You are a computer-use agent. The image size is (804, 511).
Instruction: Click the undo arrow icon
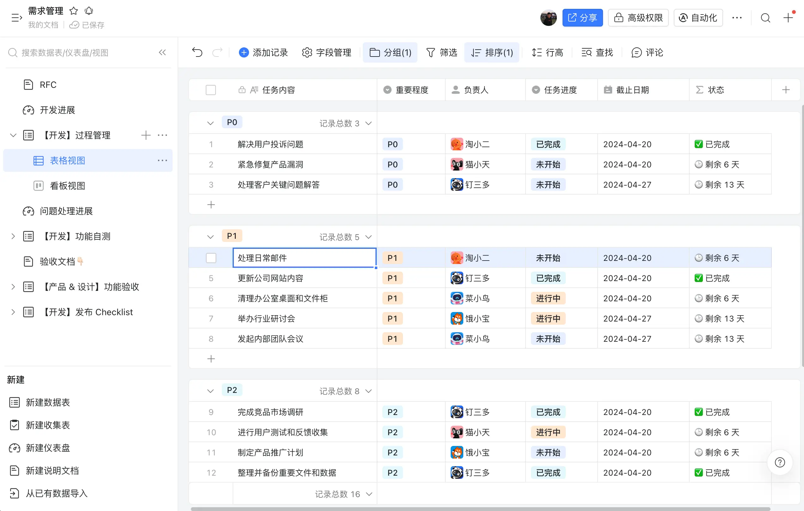coord(197,52)
